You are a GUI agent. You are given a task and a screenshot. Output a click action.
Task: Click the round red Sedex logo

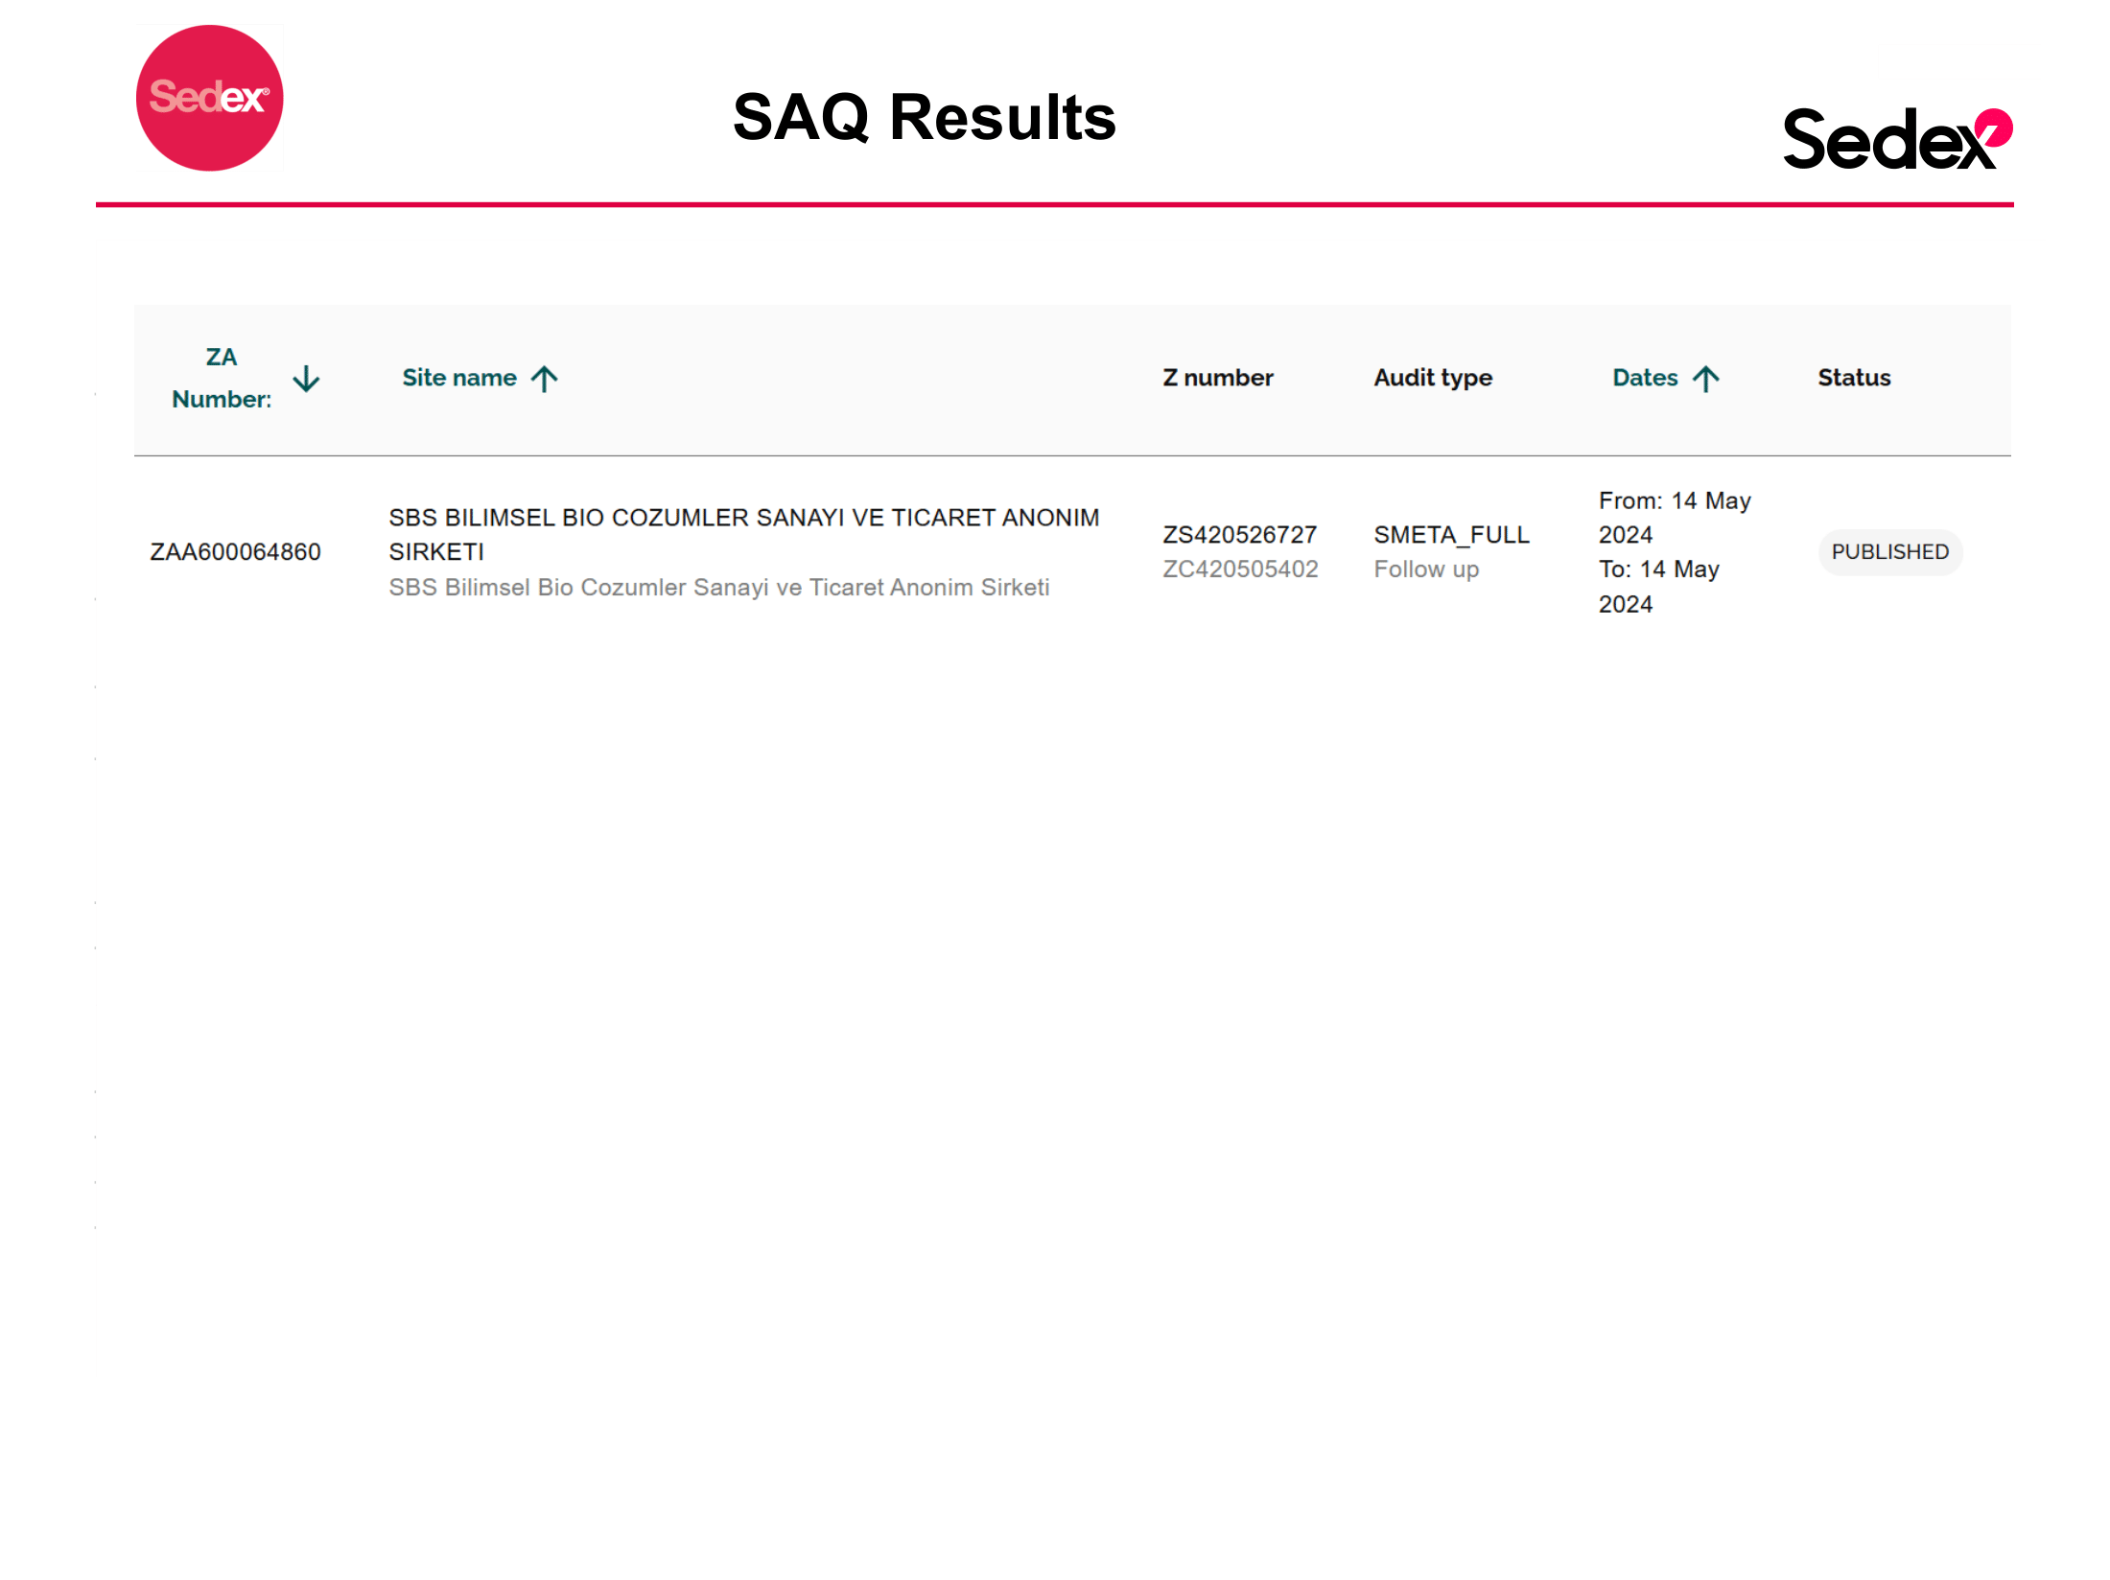(x=209, y=98)
